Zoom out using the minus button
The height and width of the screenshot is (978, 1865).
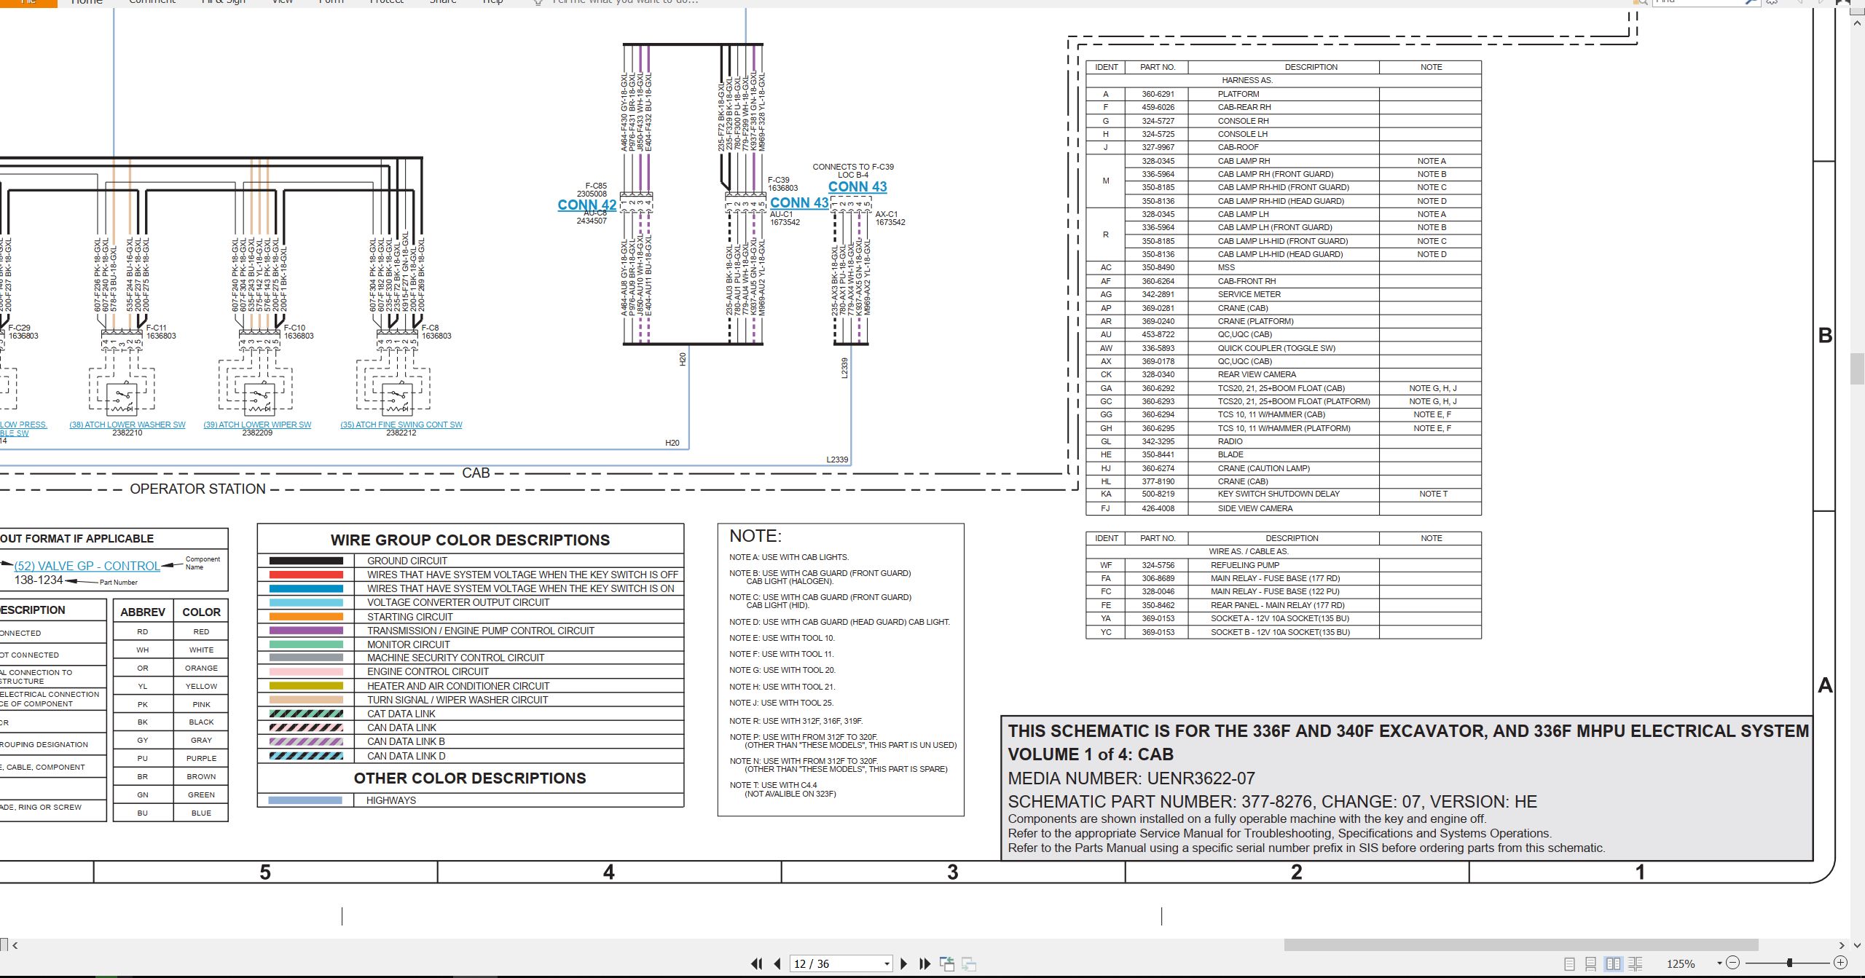click(x=1733, y=963)
